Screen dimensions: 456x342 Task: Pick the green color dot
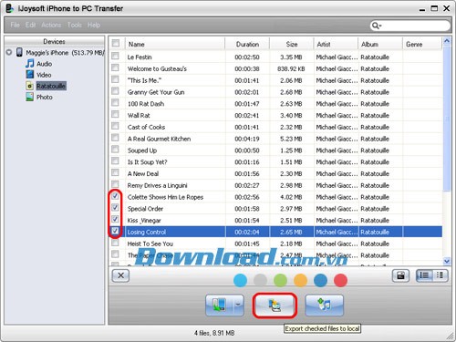coord(280,280)
